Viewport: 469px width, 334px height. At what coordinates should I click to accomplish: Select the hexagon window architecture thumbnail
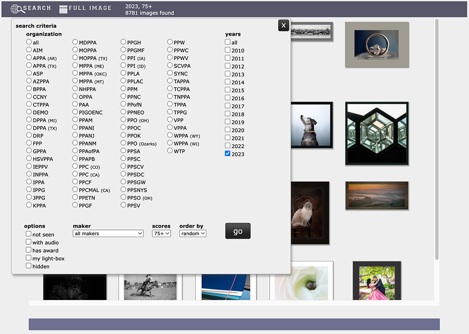click(376, 133)
